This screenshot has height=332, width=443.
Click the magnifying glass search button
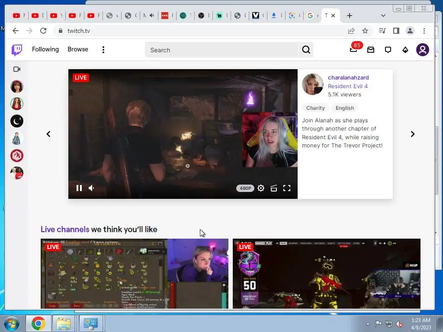click(306, 50)
